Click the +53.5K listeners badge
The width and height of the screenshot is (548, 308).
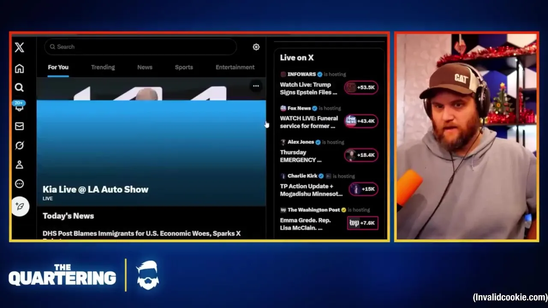pos(361,87)
